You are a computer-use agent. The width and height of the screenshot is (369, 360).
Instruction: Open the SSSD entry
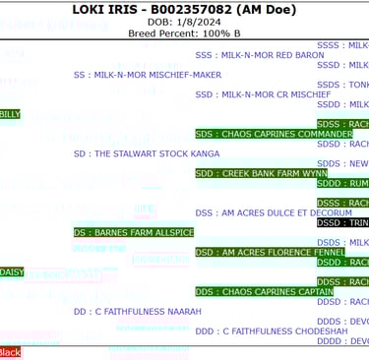(x=342, y=65)
